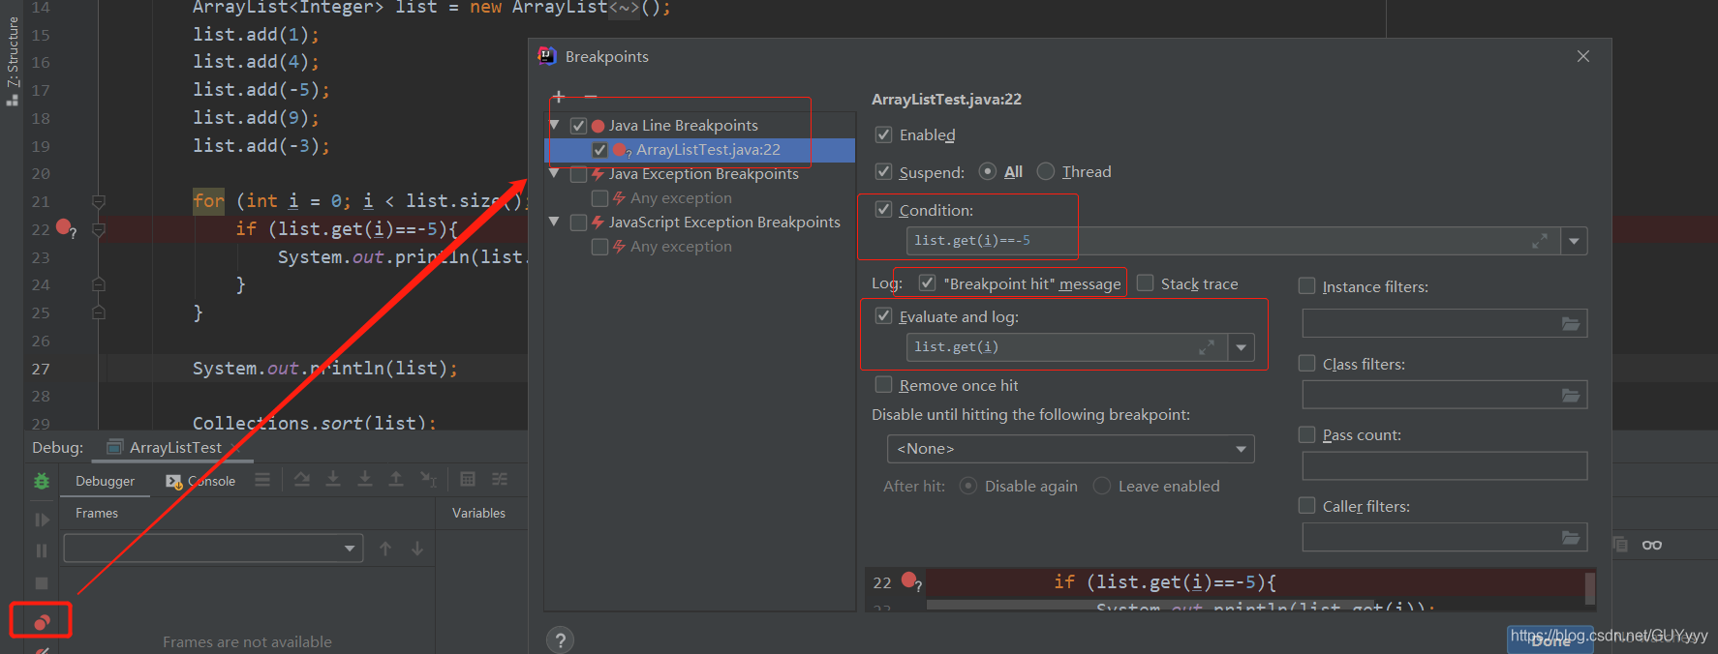This screenshot has height=654, width=1718.
Task: Click the Force Step Into icon
Action: [x=365, y=479]
